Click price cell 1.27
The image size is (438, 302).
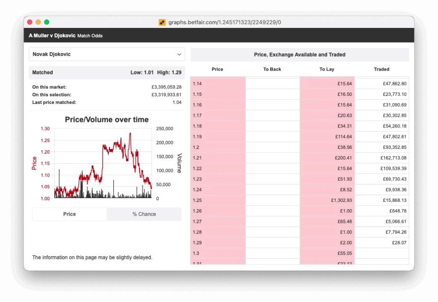[218, 222]
